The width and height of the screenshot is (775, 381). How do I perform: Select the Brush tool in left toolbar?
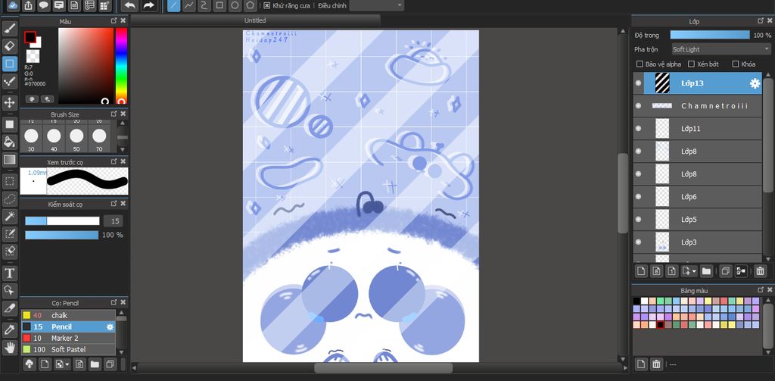point(9,28)
